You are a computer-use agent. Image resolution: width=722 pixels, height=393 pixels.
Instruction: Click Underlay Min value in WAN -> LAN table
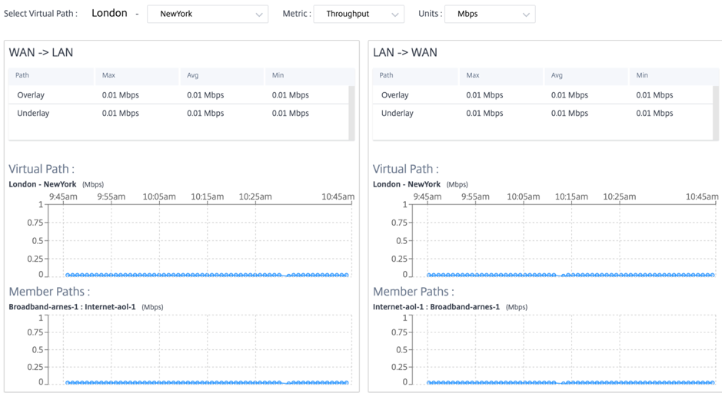click(290, 113)
